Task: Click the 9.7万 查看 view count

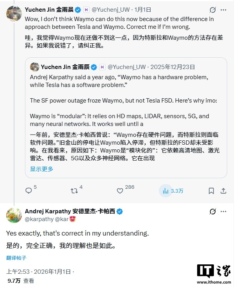Action: tap(20, 280)
